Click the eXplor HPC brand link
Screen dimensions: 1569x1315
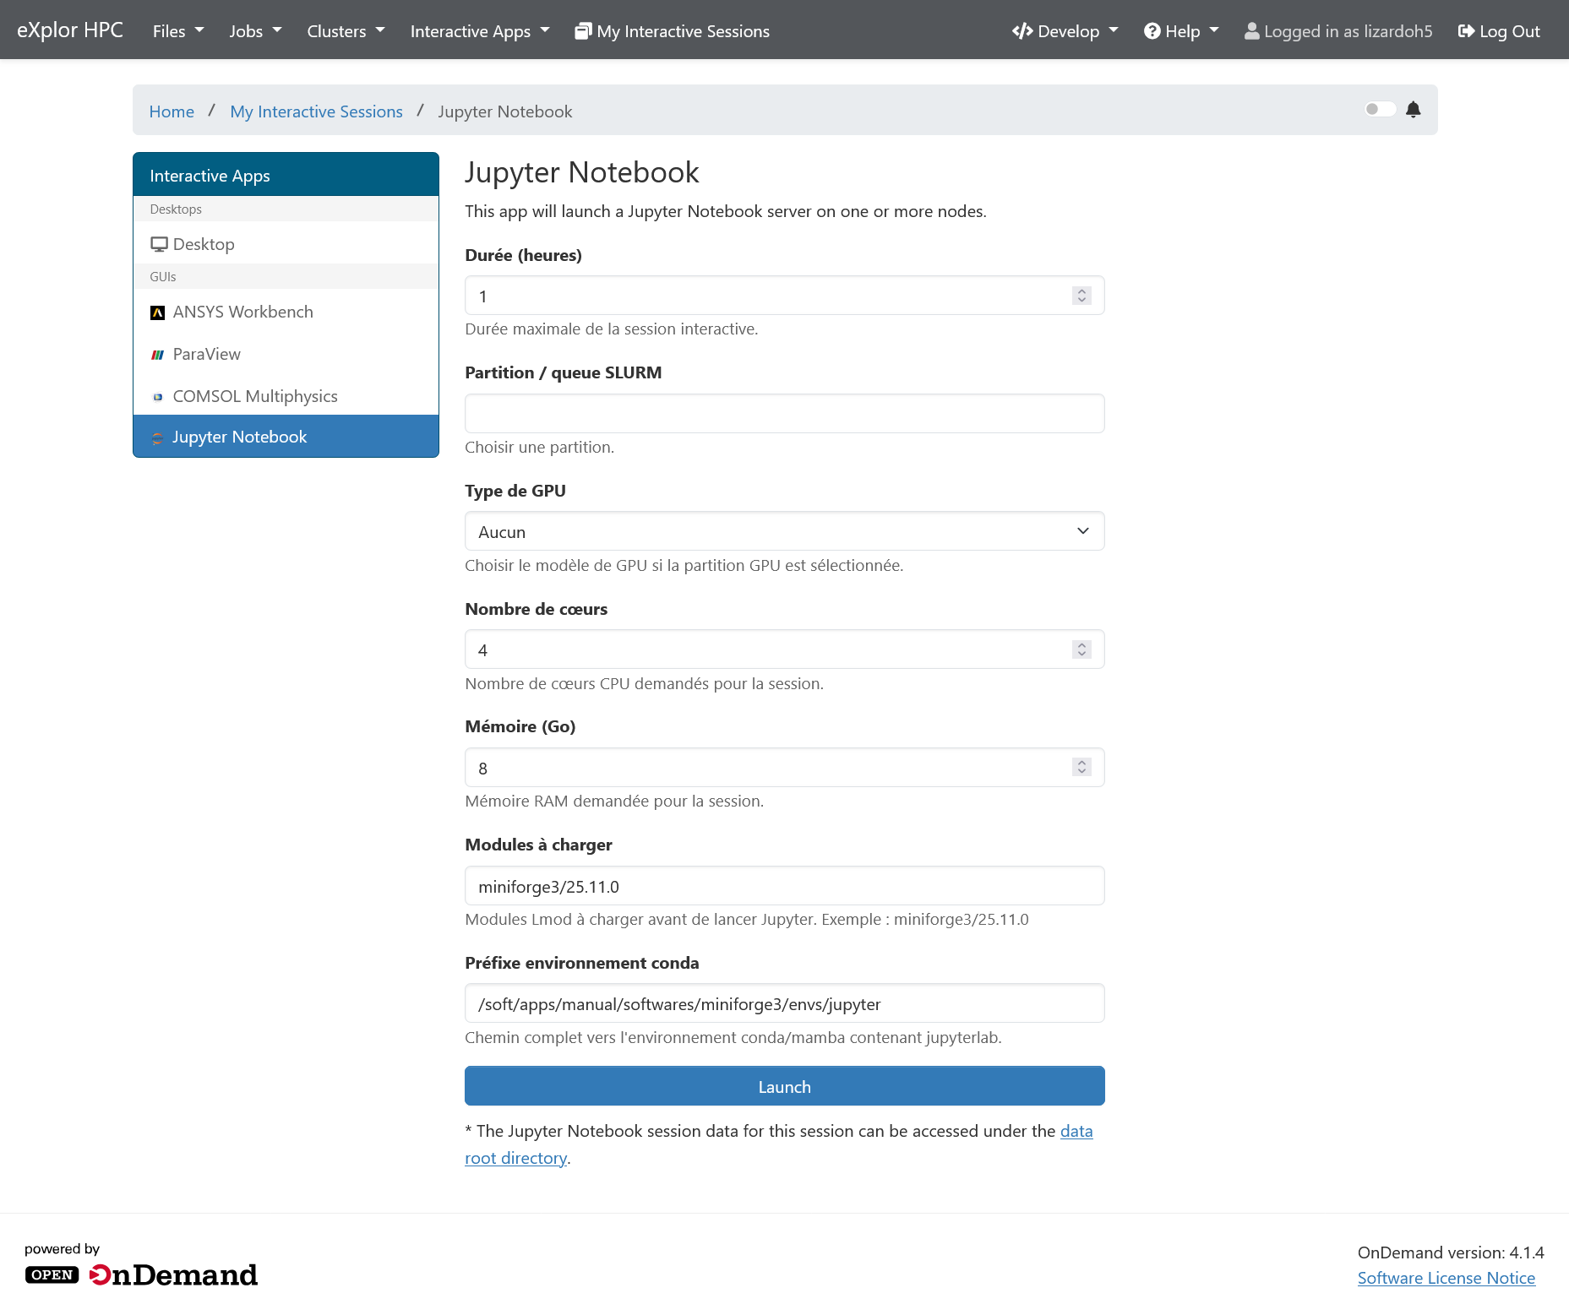point(70,30)
